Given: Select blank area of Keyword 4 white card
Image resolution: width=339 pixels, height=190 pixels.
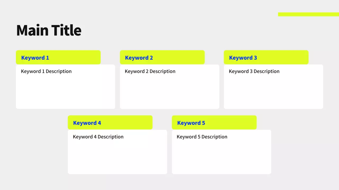Looking at the screenshot, I should coord(117,158).
